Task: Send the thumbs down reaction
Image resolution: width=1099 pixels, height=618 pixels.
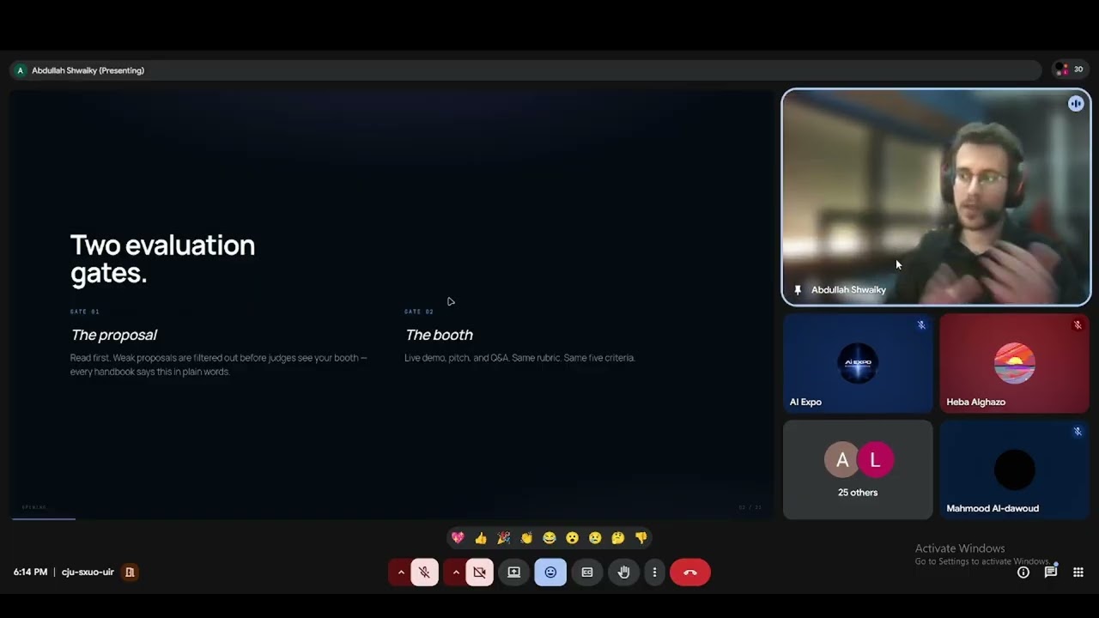Action: coord(641,538)
